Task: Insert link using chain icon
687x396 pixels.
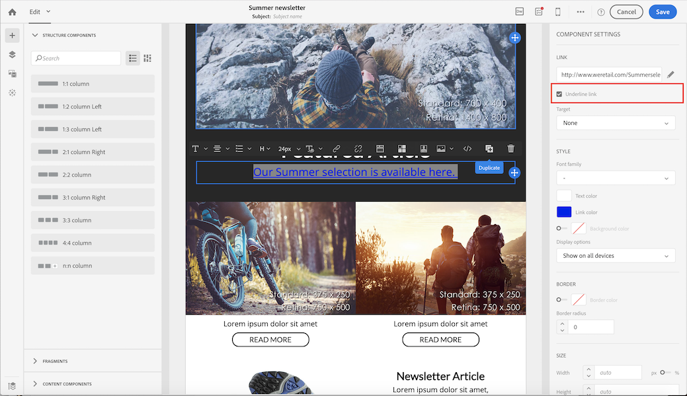Action: pyautogui.click(x=336, y=149)
